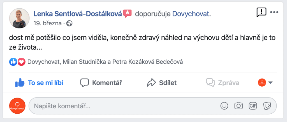Attach a photo using the camera icon
The image size is (287, 122).
(239, 106)
